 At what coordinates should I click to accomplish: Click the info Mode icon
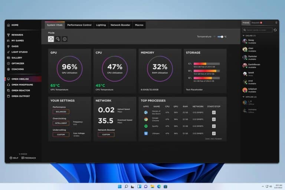click(65, 39)
